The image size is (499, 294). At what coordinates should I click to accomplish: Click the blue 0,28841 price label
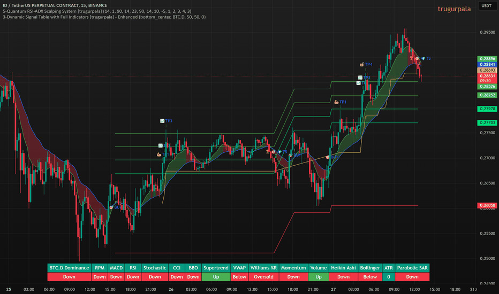pos(487,65)
